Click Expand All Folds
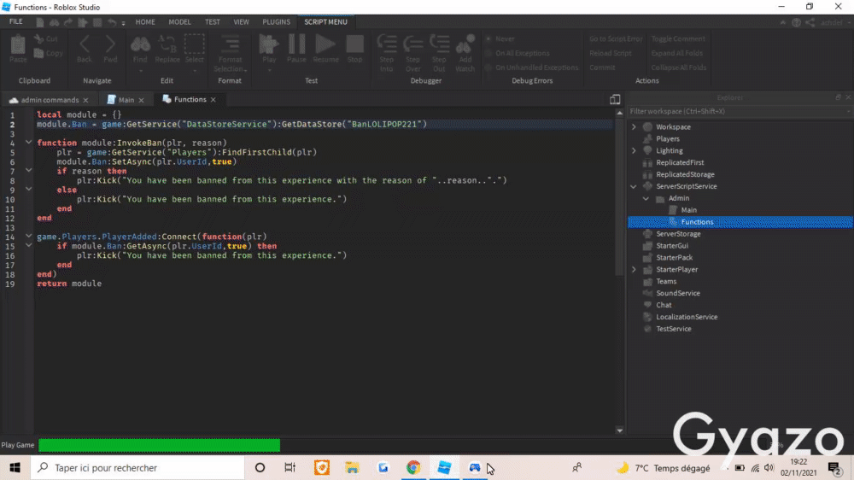 tap(677, 54)
